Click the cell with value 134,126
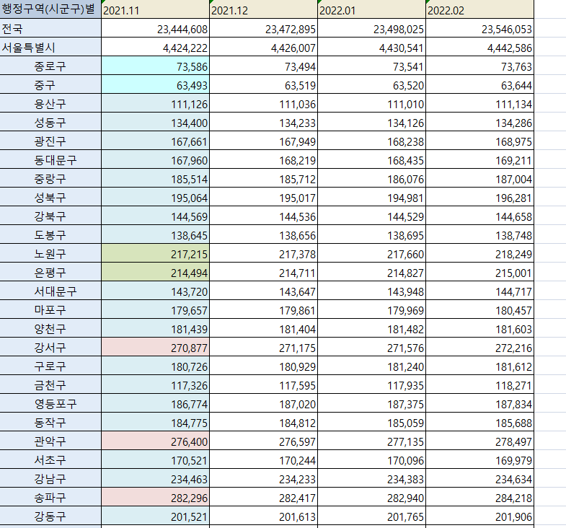Screen dimensions: 566x528 tap(372, 122)
